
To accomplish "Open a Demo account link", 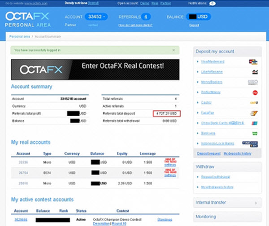I will [x=145, y=3].
